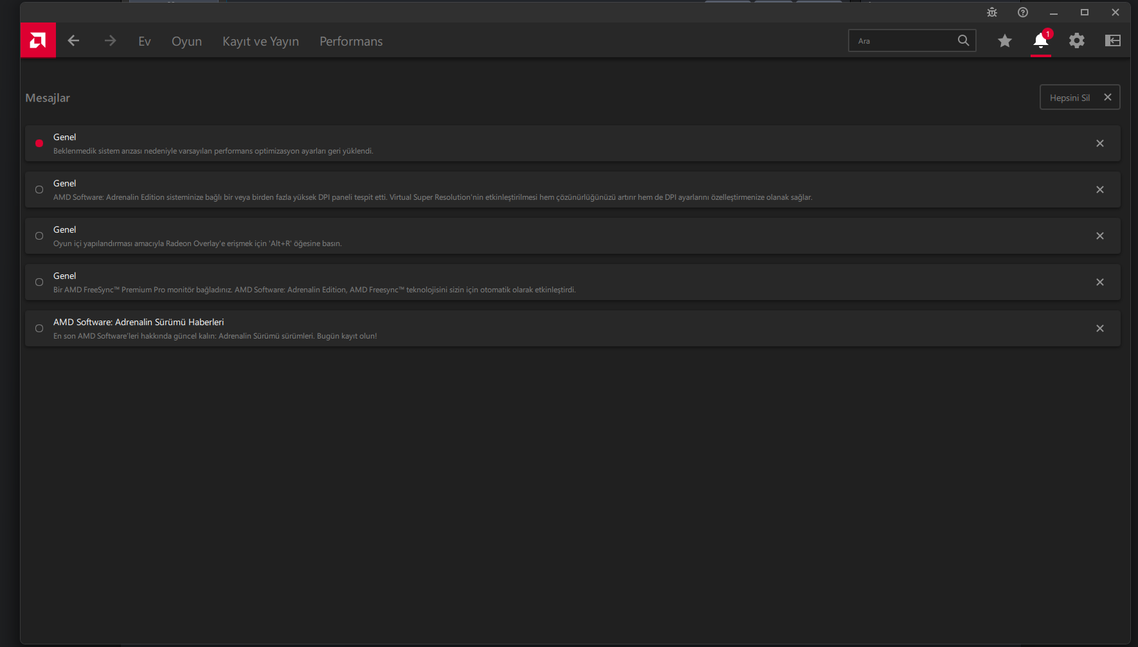This screenshot has height=647, width=1138.
Task: Open the Kayıt ve Yayın tab
Action: [x=260, y=41]
